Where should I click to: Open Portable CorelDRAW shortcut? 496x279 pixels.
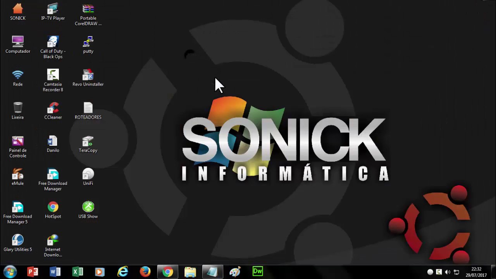tap(88, 15)
